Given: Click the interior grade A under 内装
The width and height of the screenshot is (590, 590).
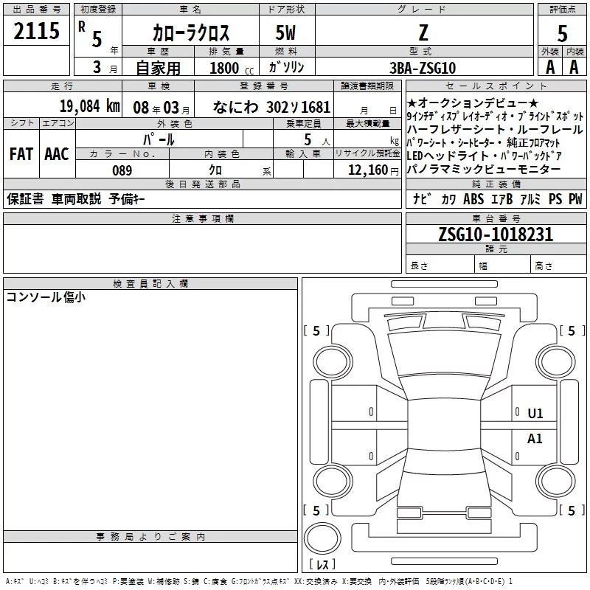Looking at the screenshot, I should (x=574, y=67).
